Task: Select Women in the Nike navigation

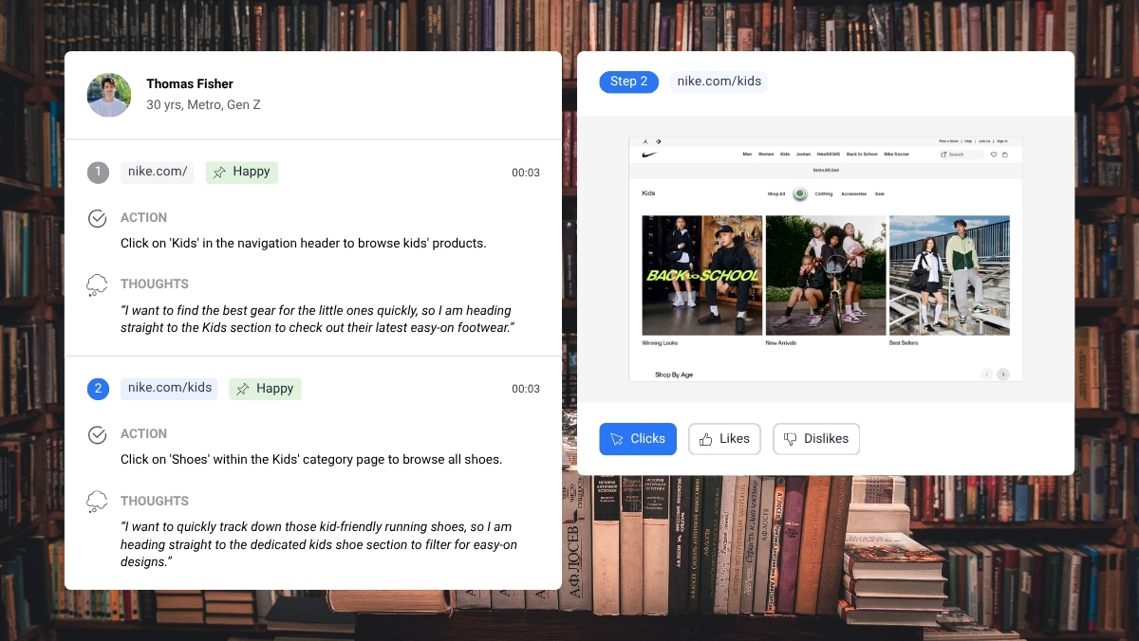Action: pos(766,154)
